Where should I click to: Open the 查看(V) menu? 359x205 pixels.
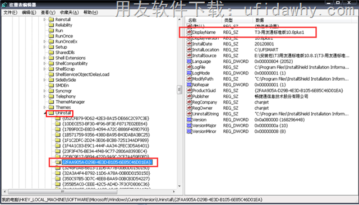pos(48,12)
